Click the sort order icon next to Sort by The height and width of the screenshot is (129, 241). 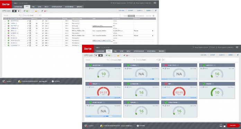point(159,60)
